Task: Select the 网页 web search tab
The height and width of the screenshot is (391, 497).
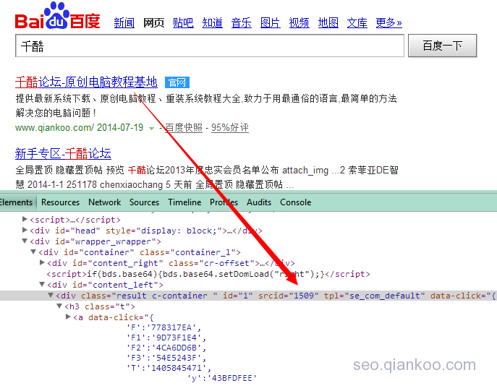Action: click(153, 23)
